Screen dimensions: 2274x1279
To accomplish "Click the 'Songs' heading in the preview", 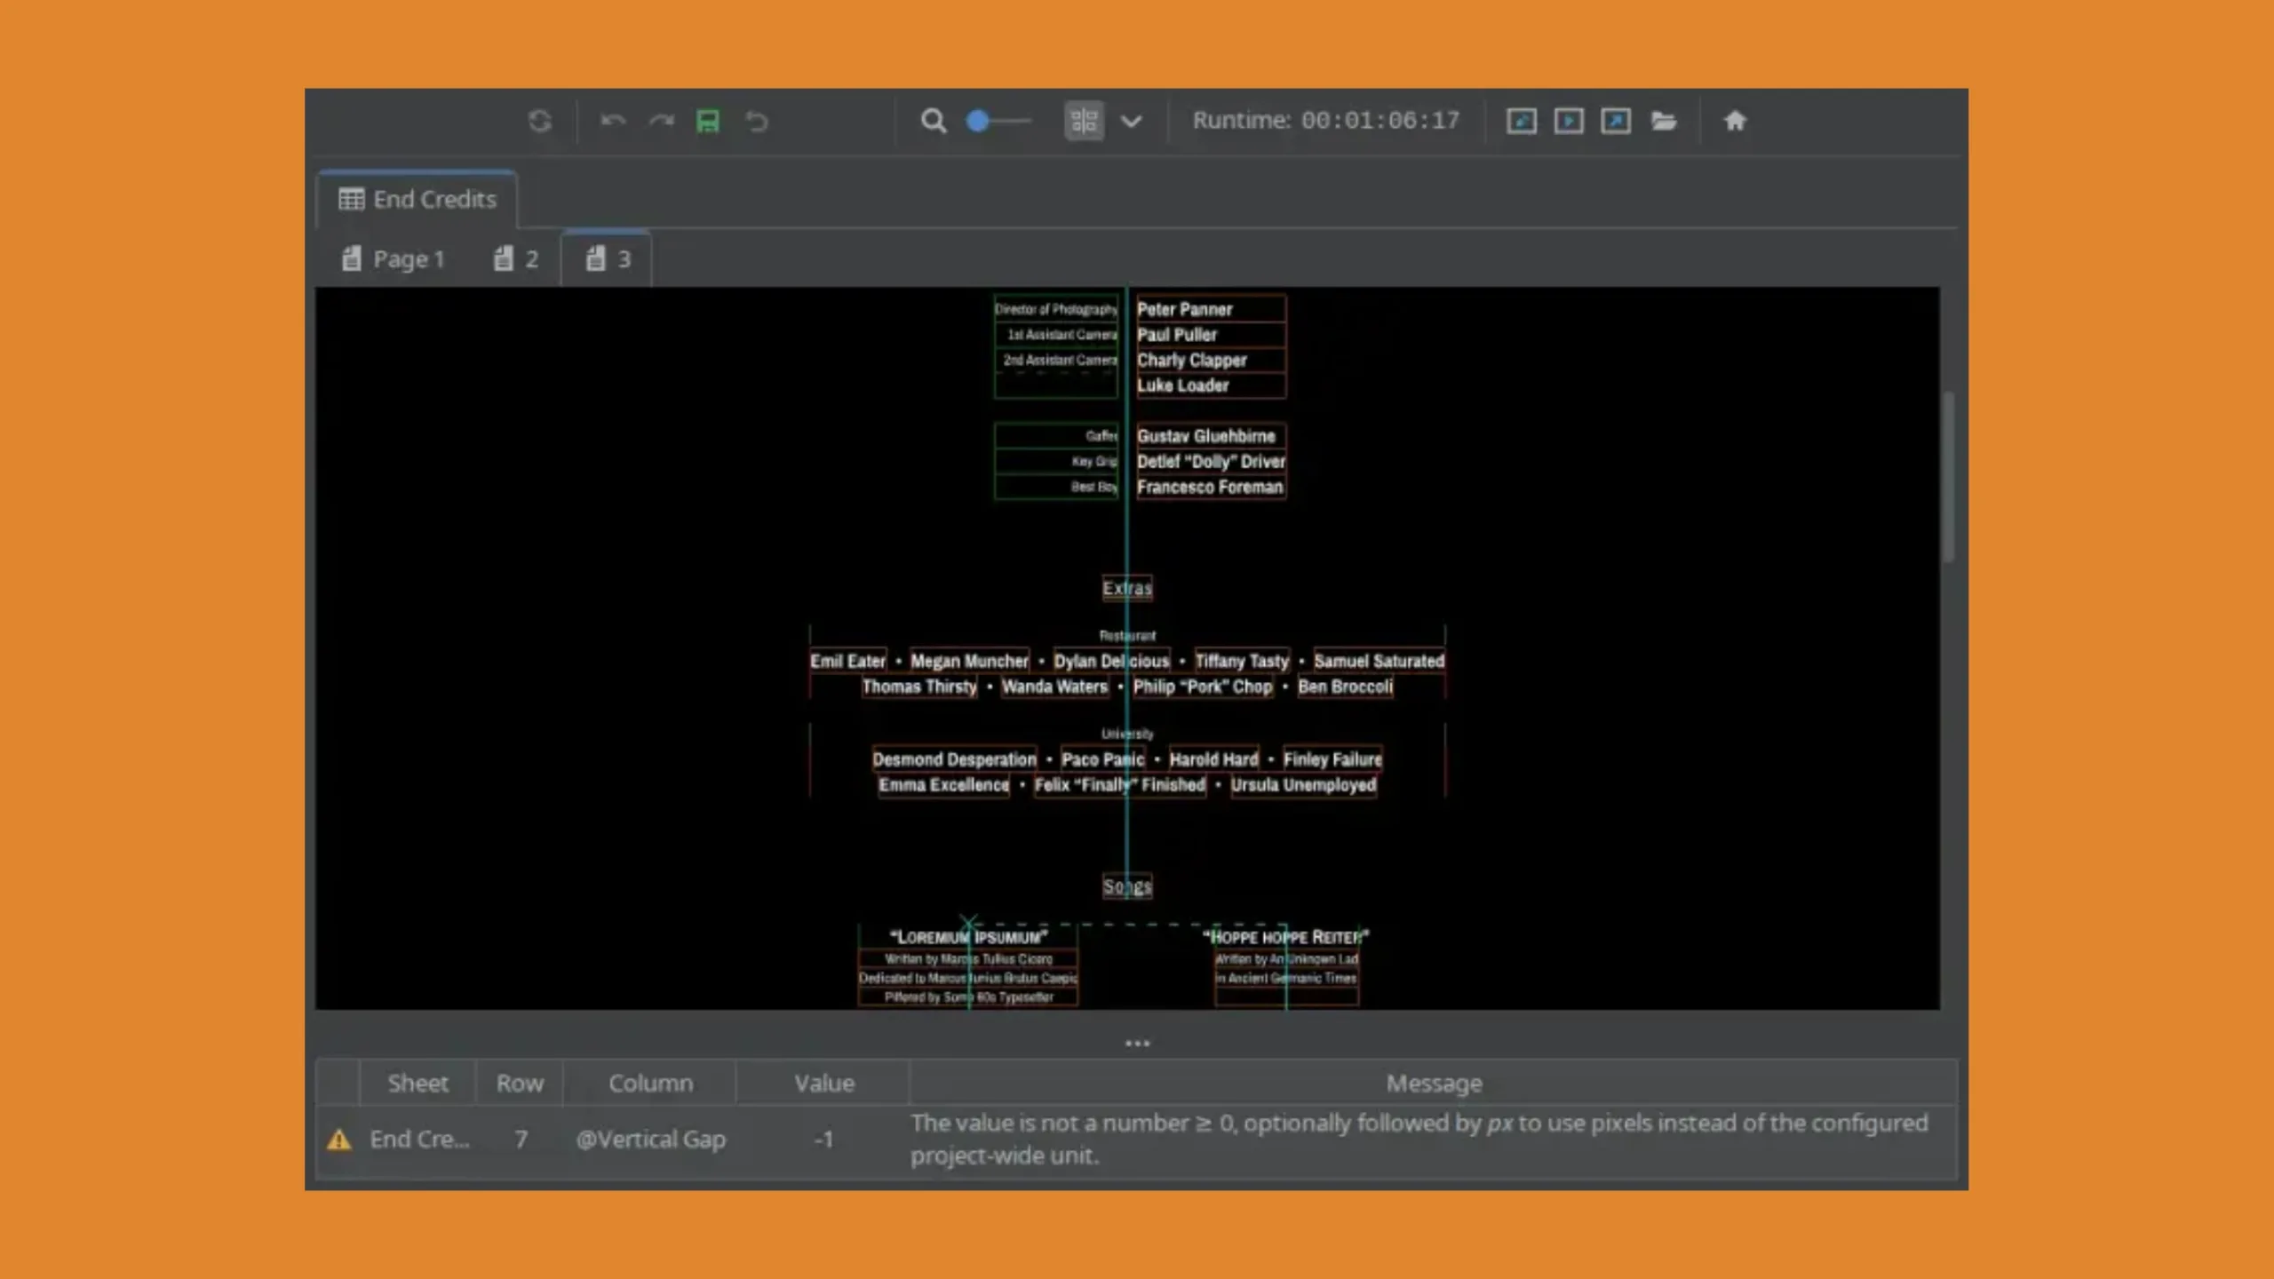I will 1127,886.
